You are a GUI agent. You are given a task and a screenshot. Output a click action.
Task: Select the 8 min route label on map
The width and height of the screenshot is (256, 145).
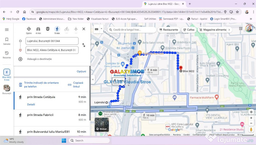click(x=152, y=71)
